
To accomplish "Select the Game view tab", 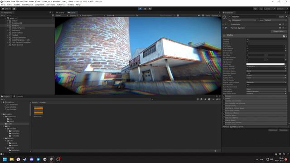I will coord(72,13).
